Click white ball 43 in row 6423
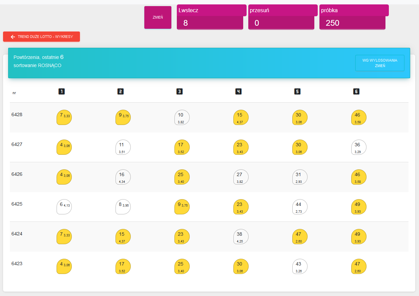 coord(300,266)
